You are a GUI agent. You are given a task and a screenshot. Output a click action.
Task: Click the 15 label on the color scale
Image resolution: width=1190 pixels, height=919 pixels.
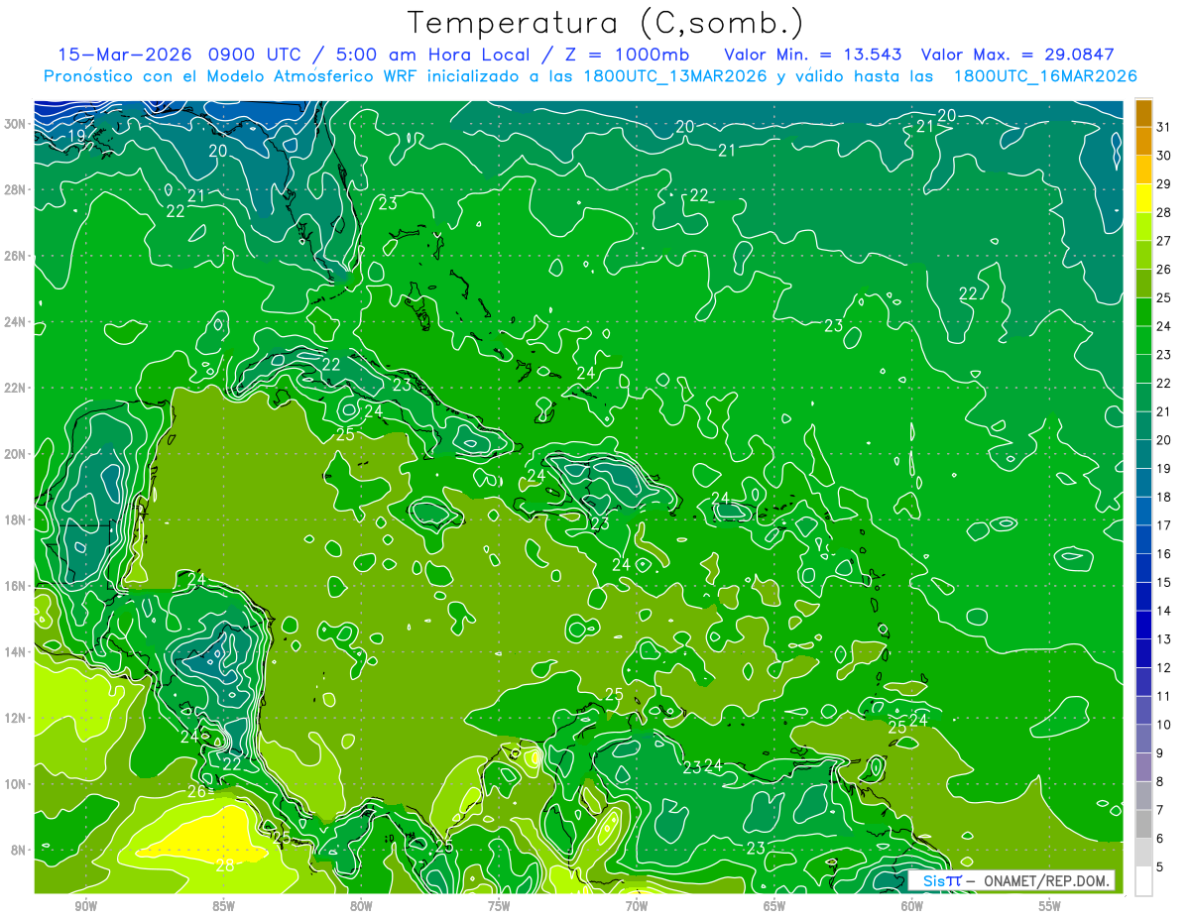coord(1163,582)
